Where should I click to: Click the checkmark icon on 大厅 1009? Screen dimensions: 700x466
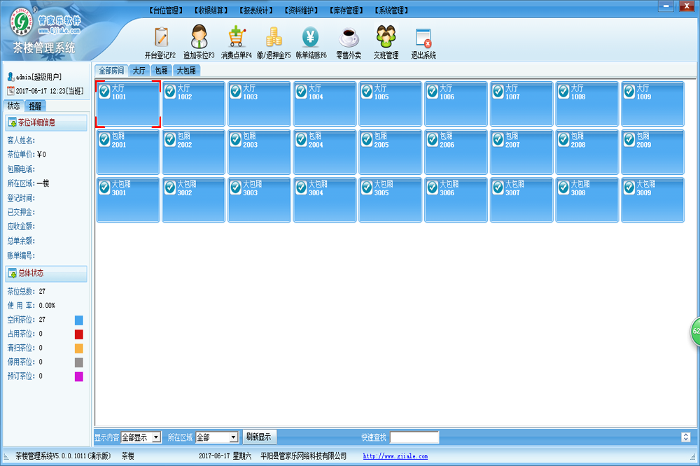(629, 92)
